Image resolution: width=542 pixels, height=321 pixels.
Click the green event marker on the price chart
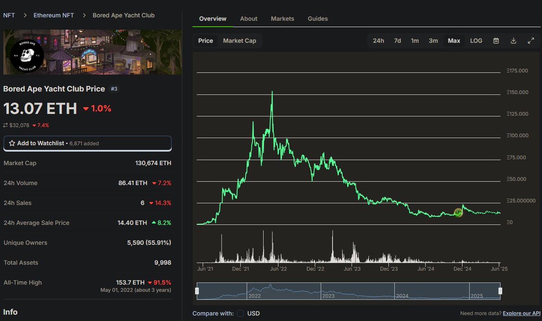(x=458, y=212)
